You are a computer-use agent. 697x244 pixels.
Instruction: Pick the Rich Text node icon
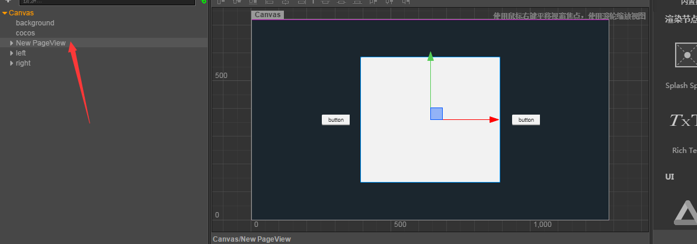click(x=683, y=120)
